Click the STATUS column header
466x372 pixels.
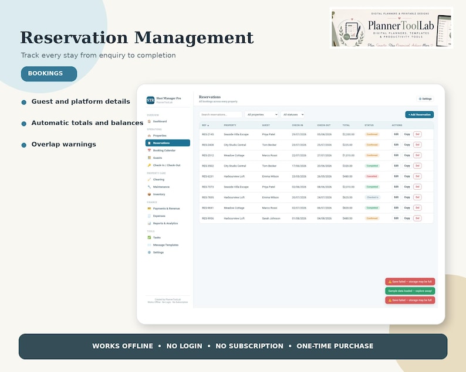(369, 125)
